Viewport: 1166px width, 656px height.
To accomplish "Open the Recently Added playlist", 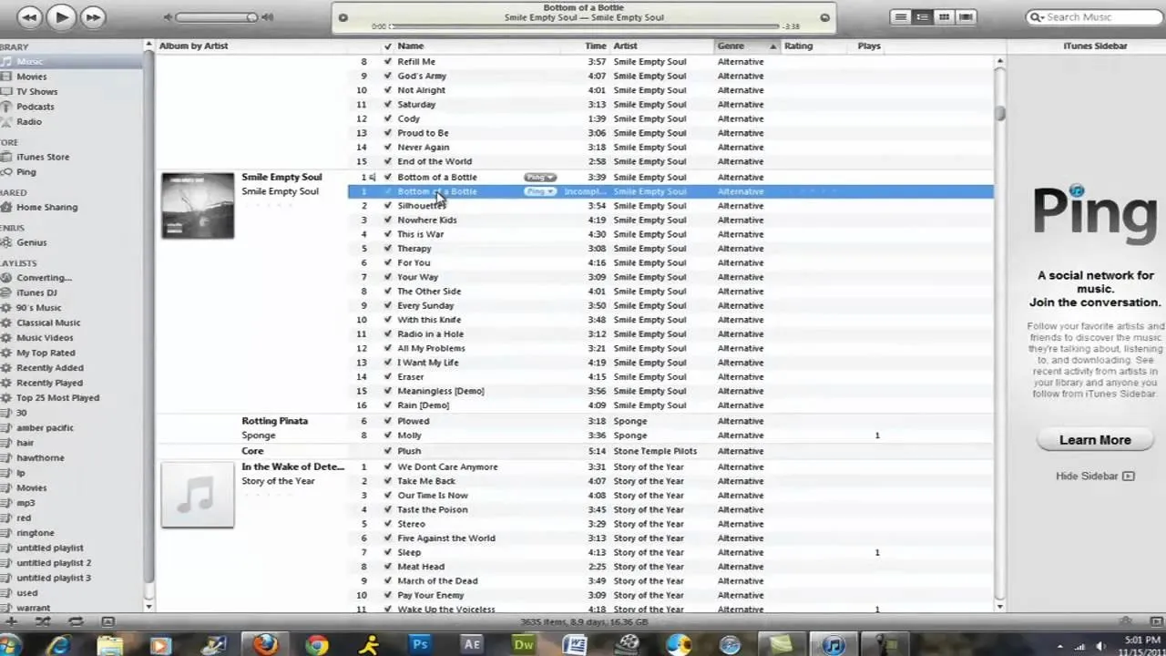I will click(x=49, y=368).
